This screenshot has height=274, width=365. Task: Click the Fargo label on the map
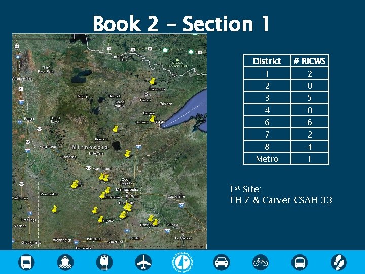(29, 119)
